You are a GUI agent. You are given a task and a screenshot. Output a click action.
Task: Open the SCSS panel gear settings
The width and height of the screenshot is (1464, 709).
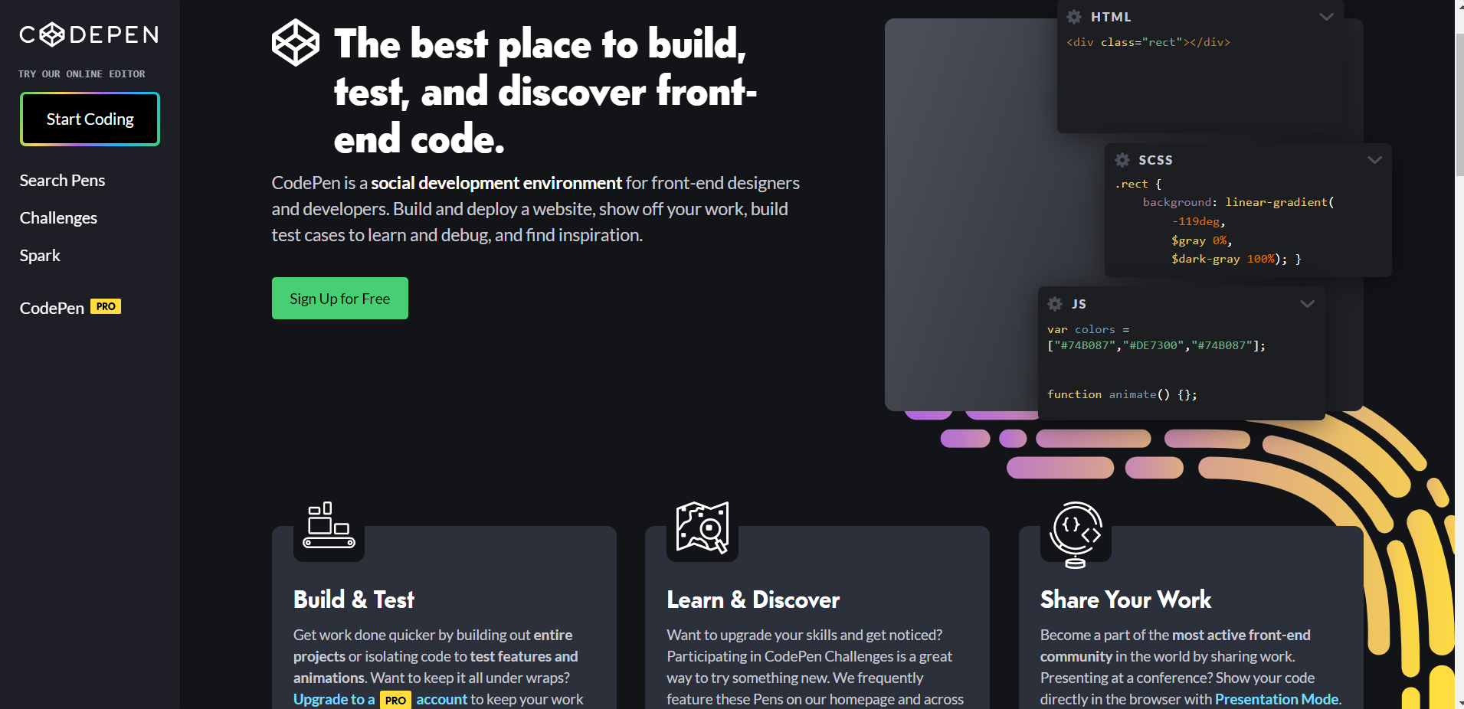(1122, 160)
